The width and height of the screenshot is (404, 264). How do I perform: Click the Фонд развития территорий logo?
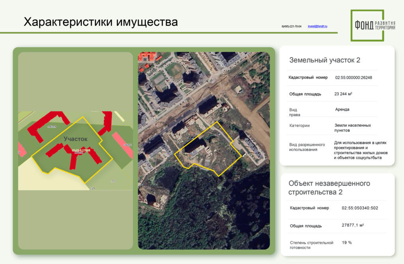point(373,25)
